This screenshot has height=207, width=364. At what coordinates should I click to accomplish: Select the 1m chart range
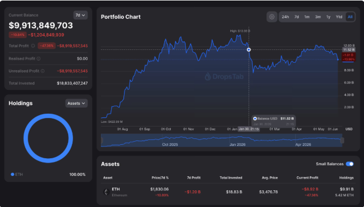[x=307, y=17]
